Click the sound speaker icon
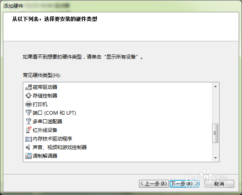The image size is (242, 195). [28, 147]
